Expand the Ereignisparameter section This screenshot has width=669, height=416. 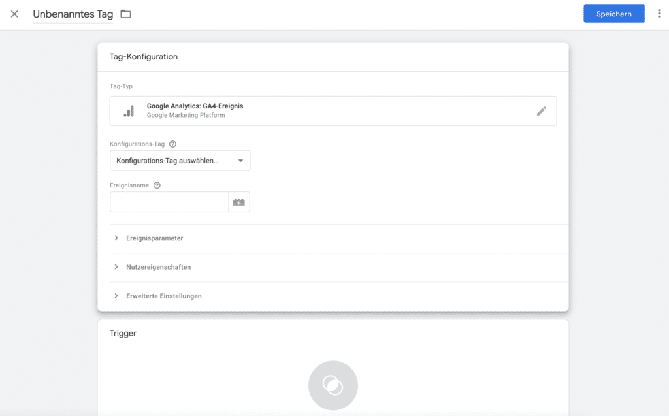[x=154, y=238]
